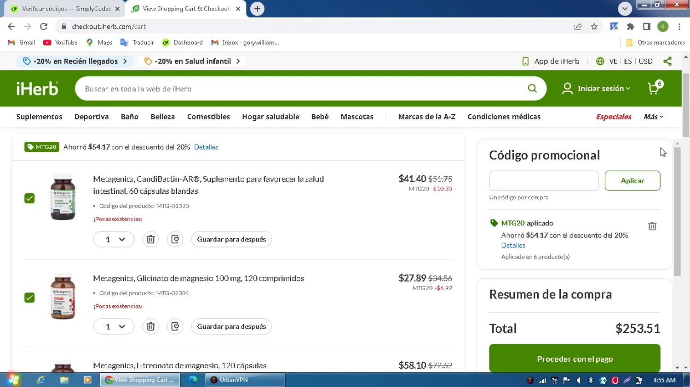
Task: Open the side panel icon
Action: [x=647, y=27]
